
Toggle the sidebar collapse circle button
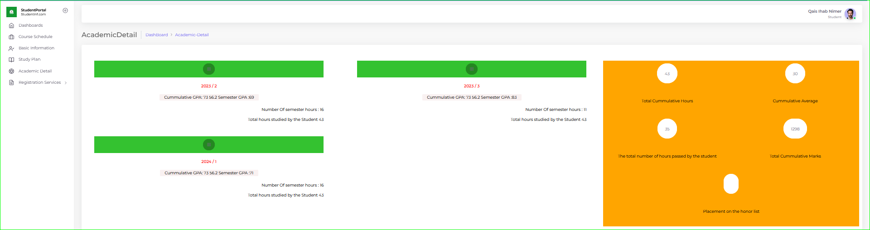tap(65, 10)
